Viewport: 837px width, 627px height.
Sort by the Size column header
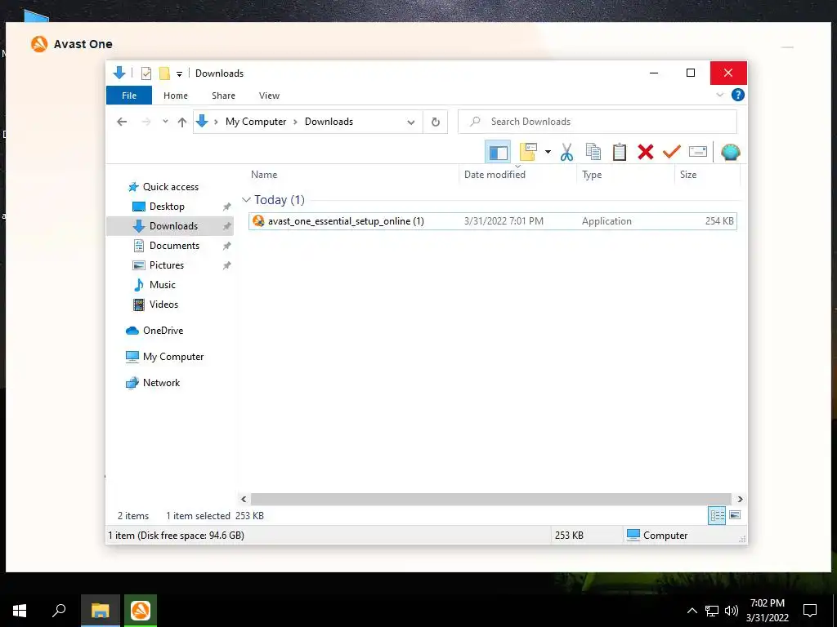[x=688, y=175]
